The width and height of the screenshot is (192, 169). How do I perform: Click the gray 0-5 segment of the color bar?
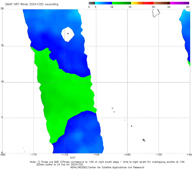pos(92,3)
